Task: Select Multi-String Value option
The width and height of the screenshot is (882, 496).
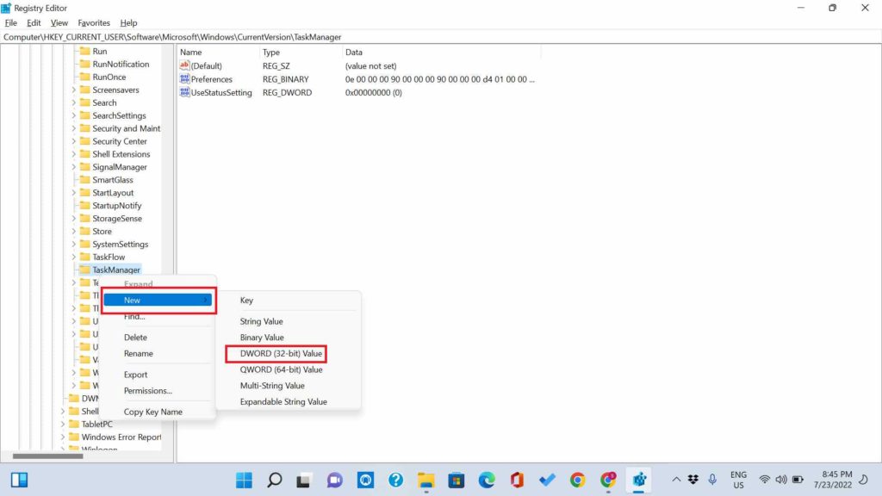Action: click(x=272, y=386)
